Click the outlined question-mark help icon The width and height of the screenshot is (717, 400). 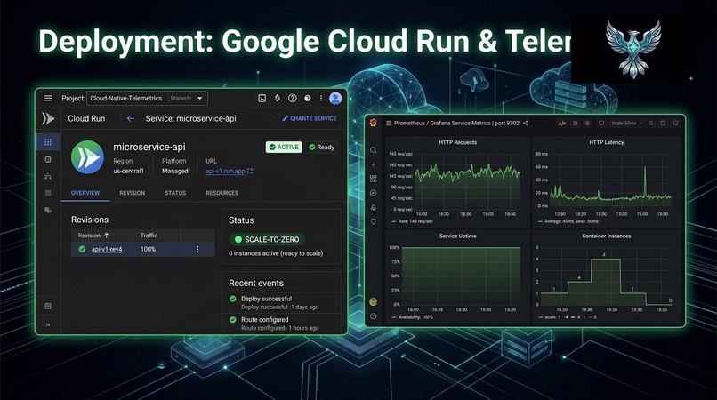[292, 99]
